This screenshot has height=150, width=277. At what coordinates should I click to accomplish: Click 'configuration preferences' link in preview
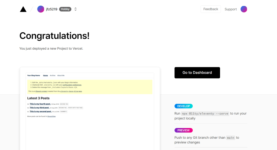tap(72, 85)
